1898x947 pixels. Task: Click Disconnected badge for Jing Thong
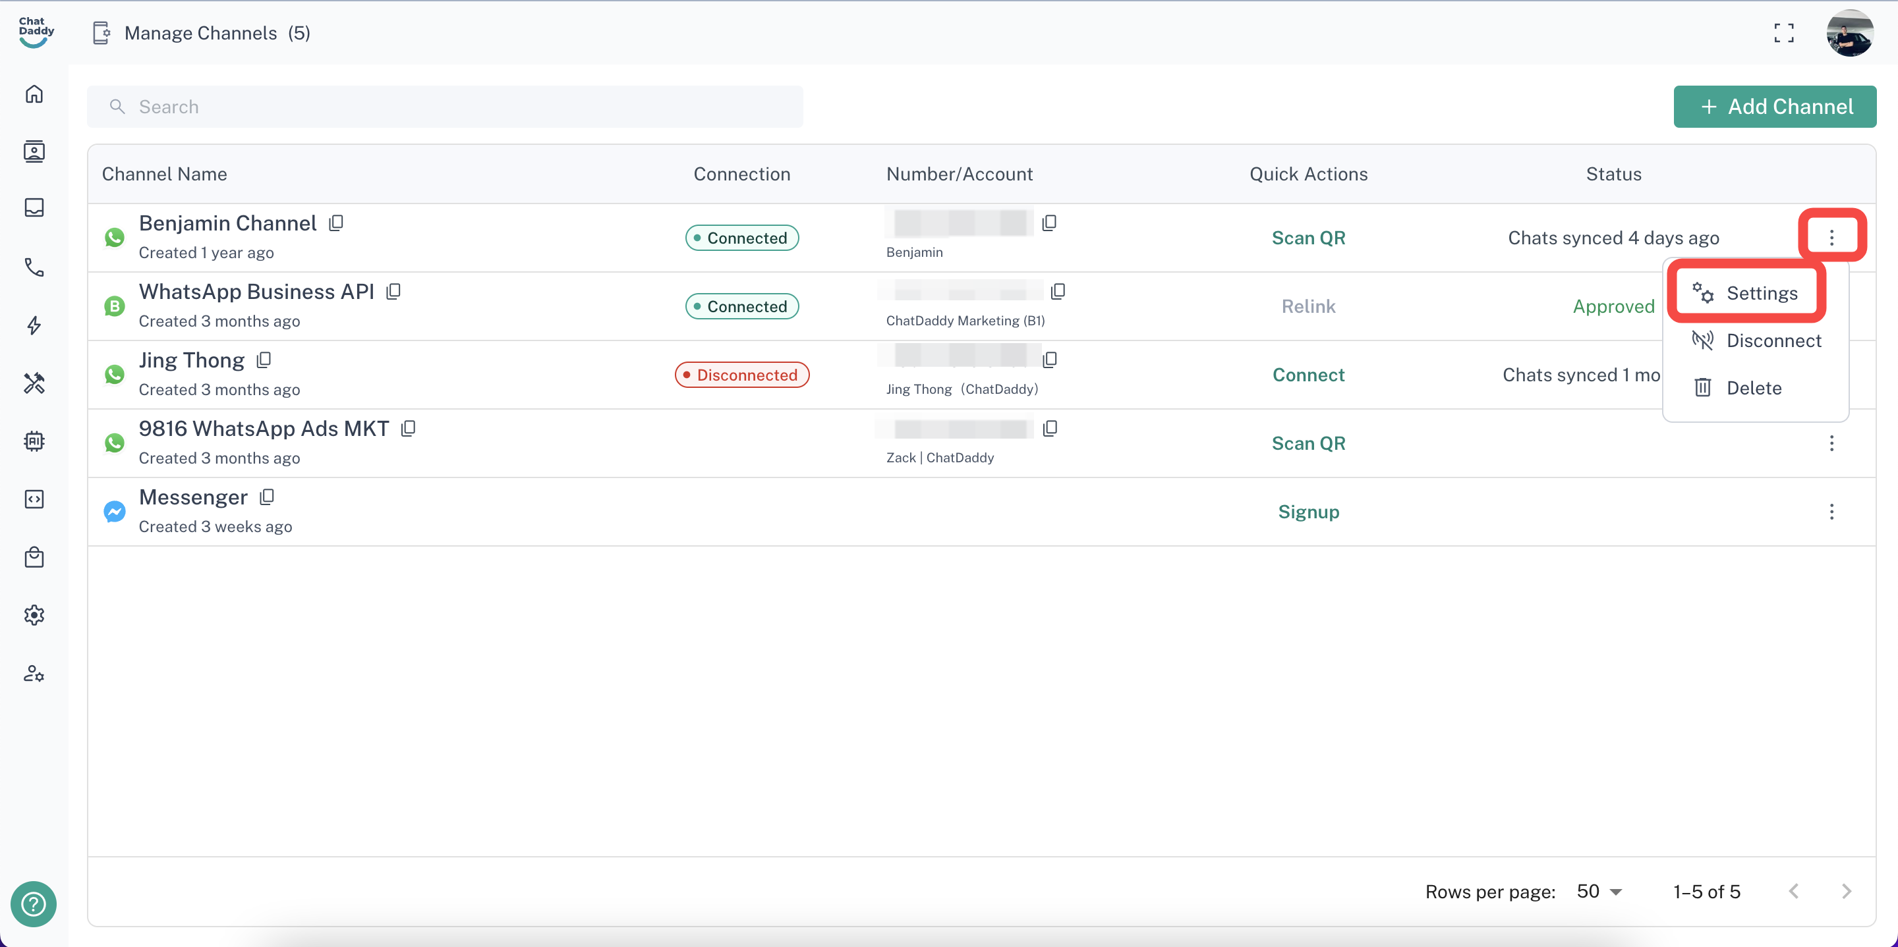pyautogui.click(x=741, y=374)
